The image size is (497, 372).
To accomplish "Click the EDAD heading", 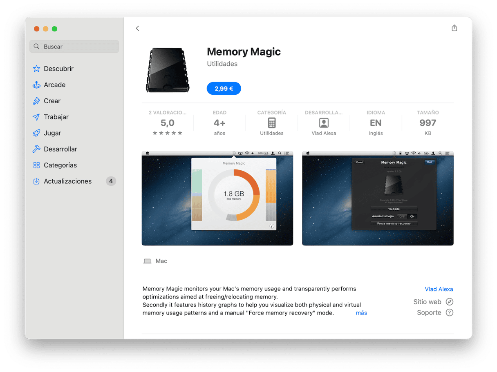I will click(x=219, y=113).
